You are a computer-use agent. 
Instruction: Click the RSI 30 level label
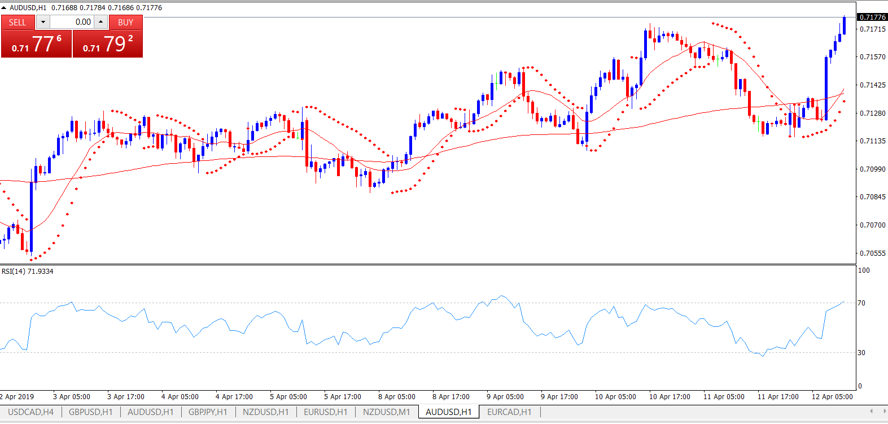[x=861, y=353]
